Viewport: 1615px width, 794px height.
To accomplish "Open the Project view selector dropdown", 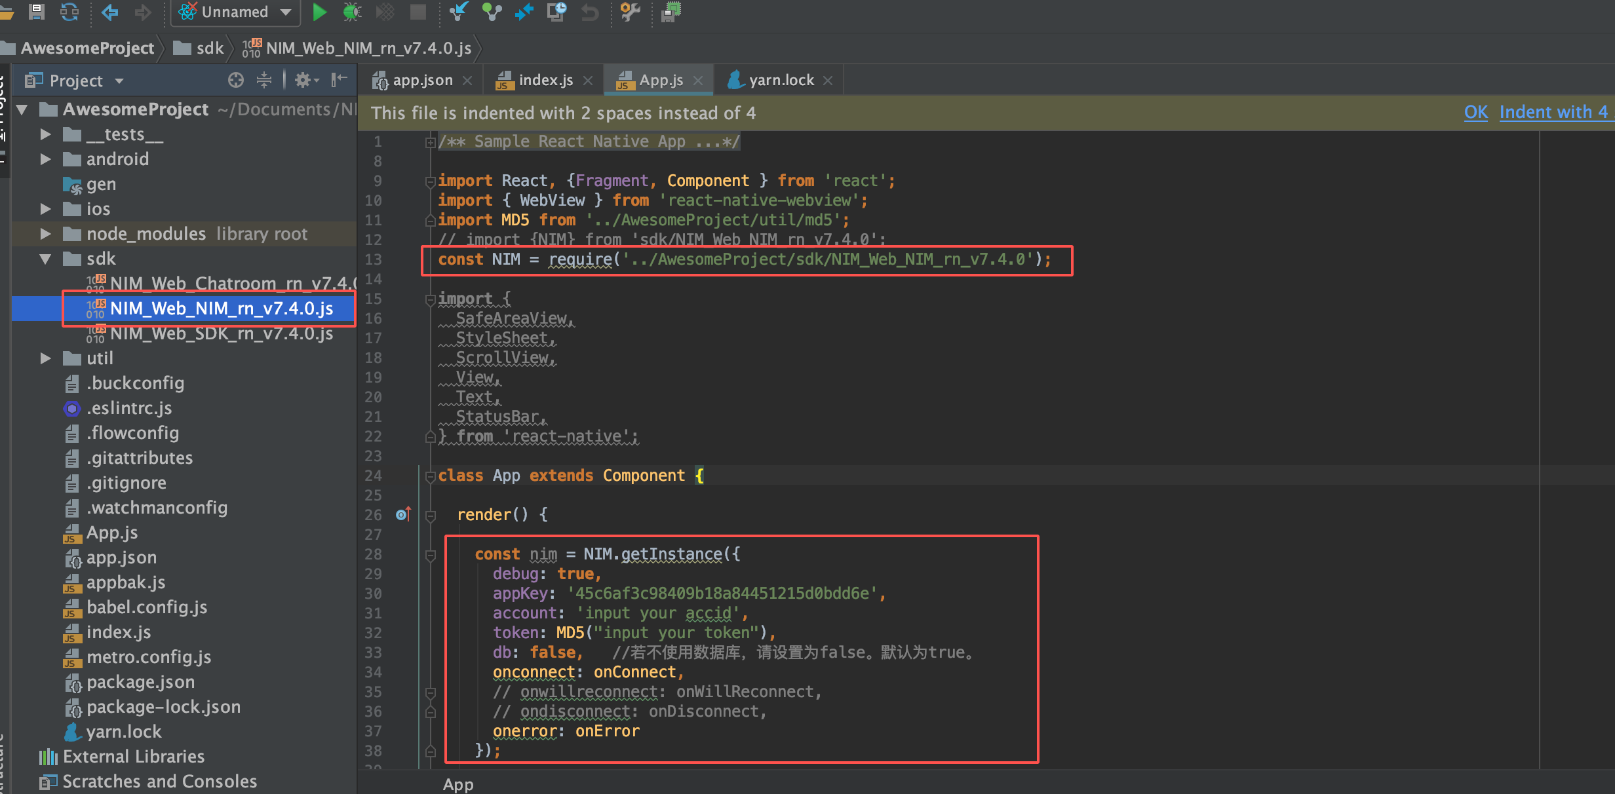I will (119, 81).
